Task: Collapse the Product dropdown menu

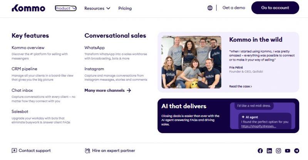Action: pyautogui.click(x=65, y=8)
